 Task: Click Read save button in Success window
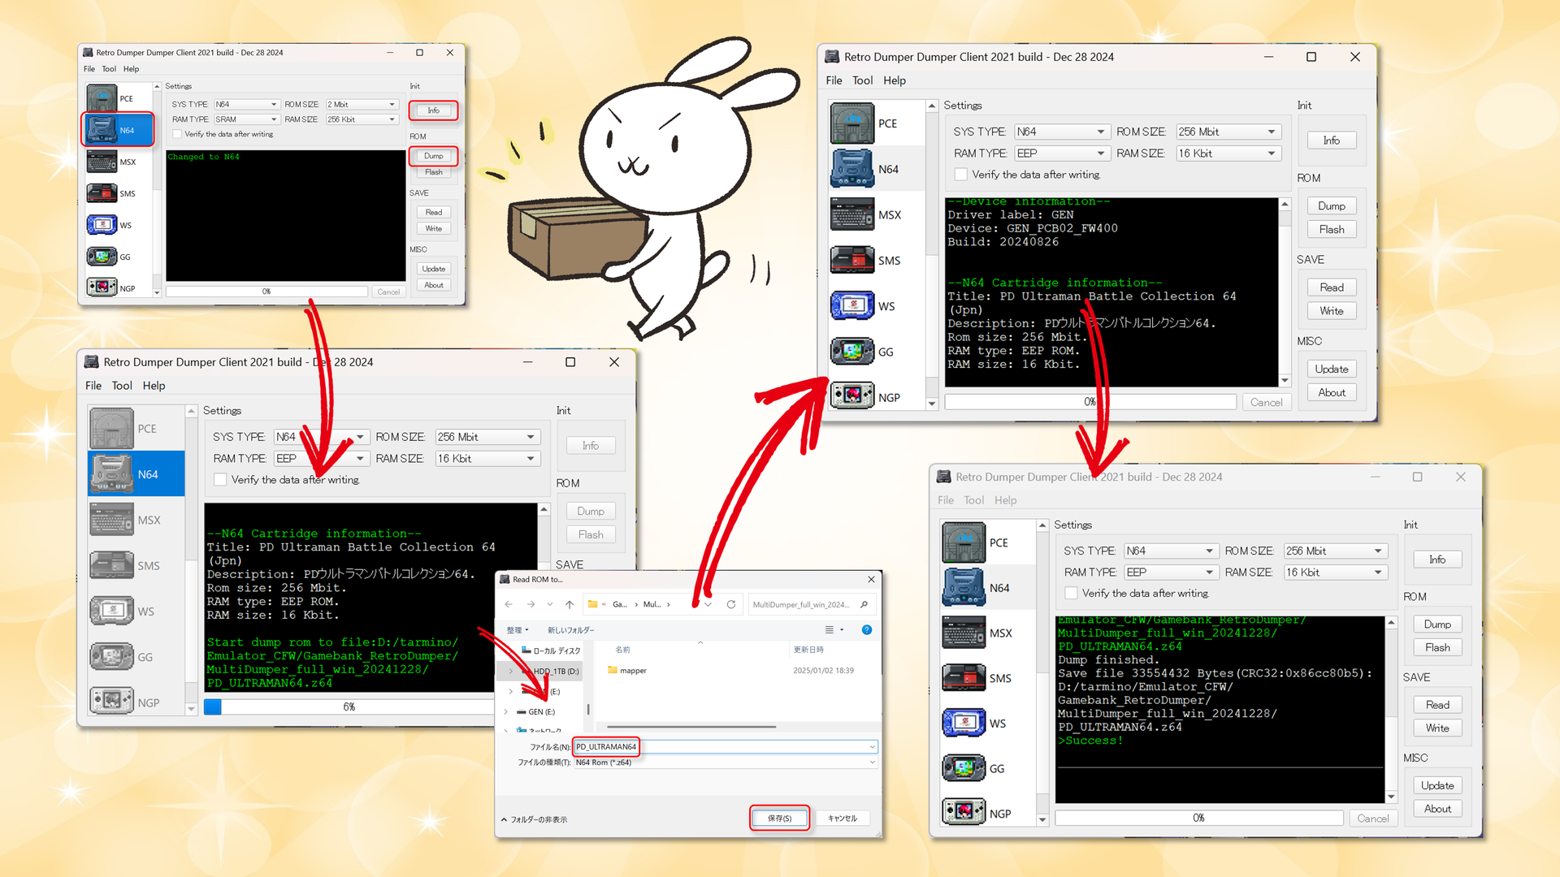(1437, 705)
